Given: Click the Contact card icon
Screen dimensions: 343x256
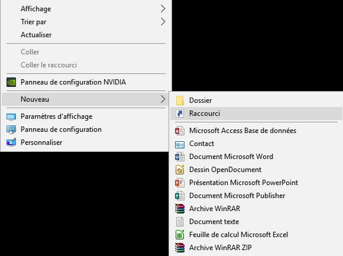Looking at the screenshot, I should [x=180, y=144].
